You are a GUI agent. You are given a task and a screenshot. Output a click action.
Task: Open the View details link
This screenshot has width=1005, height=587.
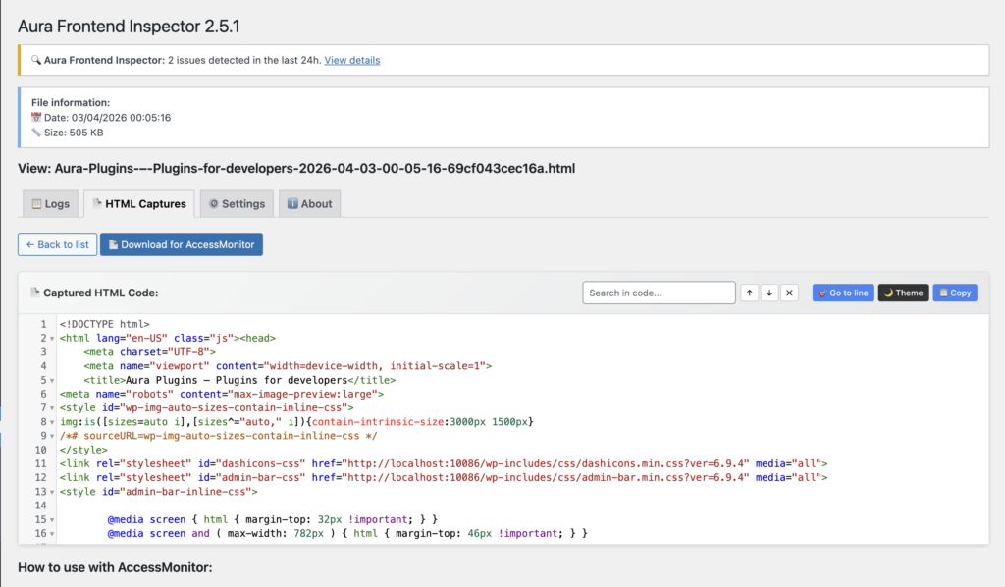click(351, 60)
